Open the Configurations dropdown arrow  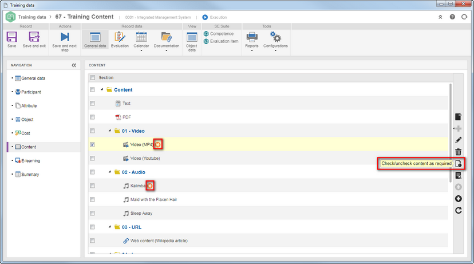point(275,50)
